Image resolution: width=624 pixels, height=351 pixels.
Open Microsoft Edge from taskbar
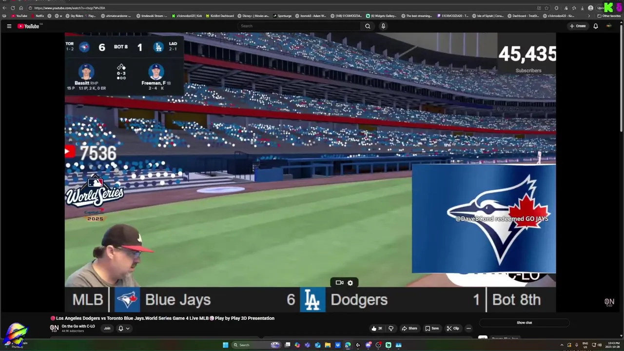pos(348,345)
